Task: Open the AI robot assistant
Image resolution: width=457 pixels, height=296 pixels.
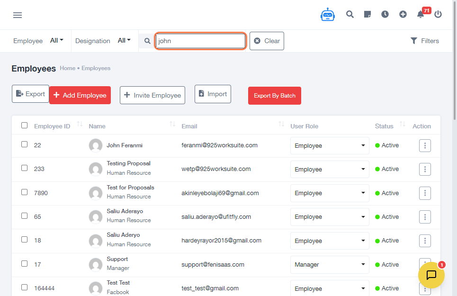Action: tap(327, 15)
